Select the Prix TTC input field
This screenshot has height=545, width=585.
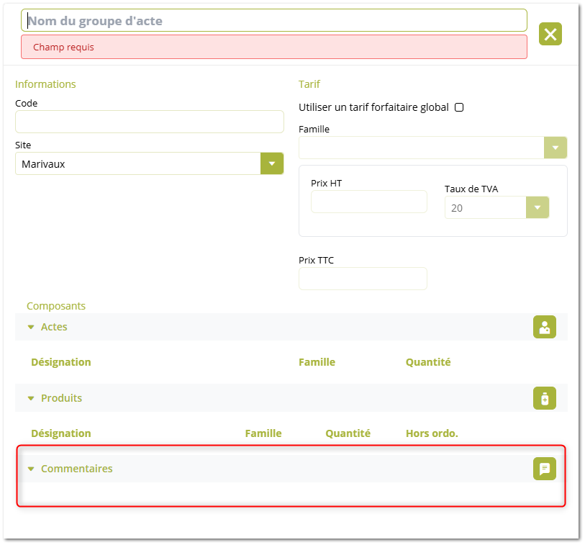[363, 279]
